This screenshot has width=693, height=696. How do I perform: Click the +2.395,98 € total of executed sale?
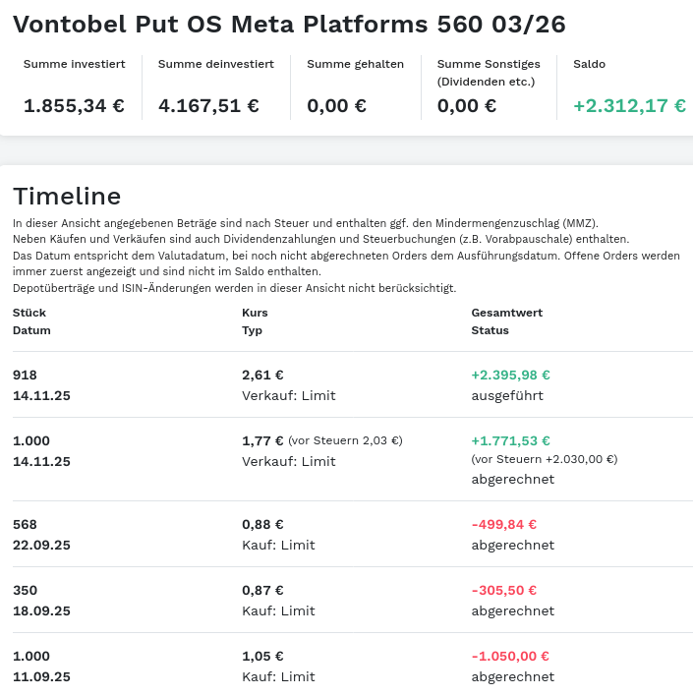point(510,375)
